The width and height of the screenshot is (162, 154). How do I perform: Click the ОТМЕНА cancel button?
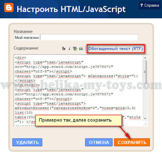[x=99, y=142]
